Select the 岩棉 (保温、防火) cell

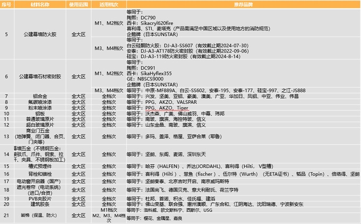coord(39,214)
